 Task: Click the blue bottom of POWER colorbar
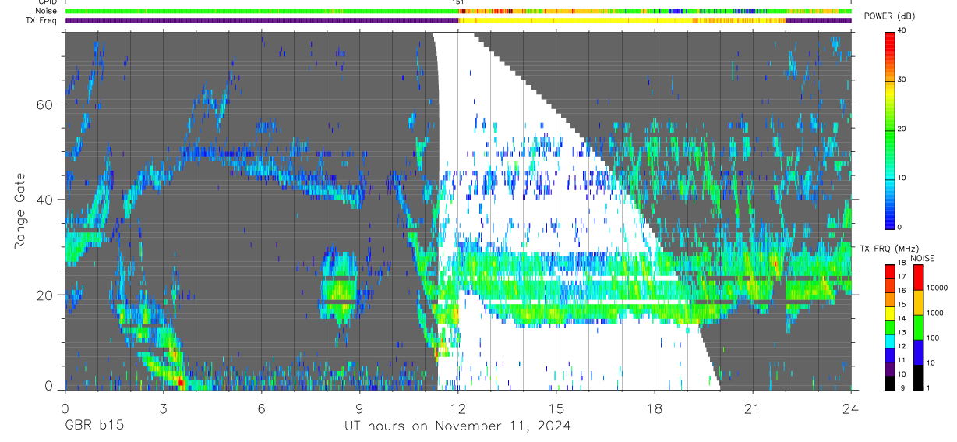(890, 217)
